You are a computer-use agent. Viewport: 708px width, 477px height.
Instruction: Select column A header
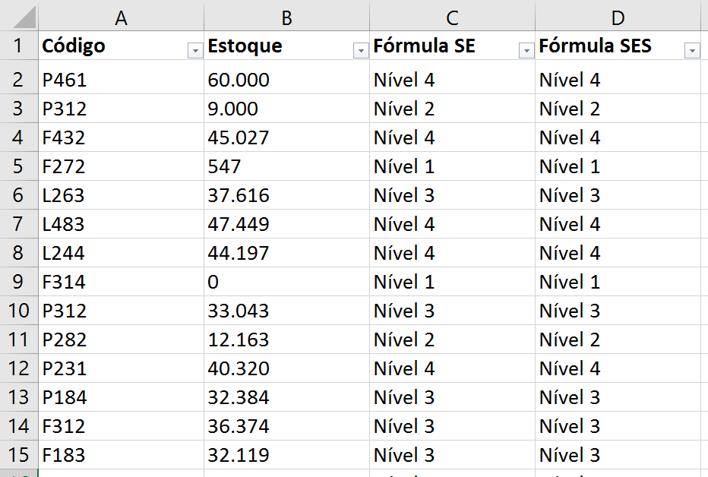point(121,18)
